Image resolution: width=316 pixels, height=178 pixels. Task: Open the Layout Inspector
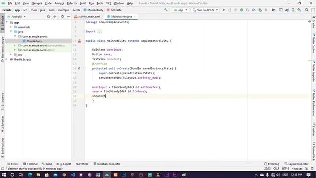[x=296, y=164]
